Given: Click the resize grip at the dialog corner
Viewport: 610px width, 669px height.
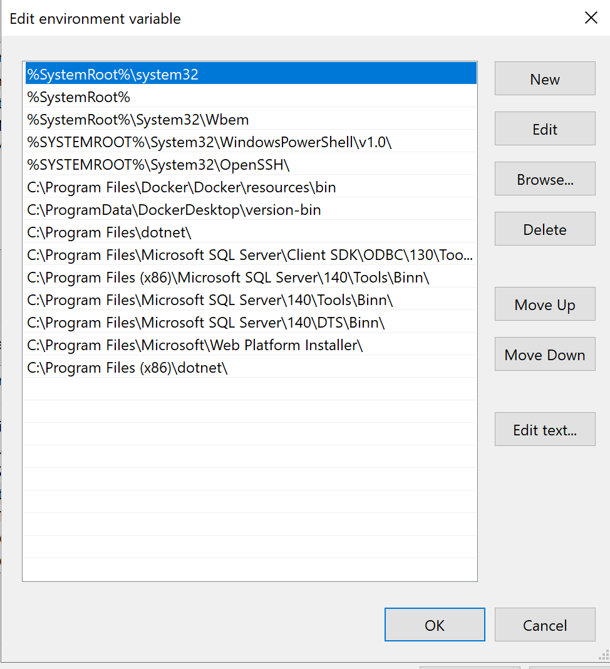Looking at the screenshot, I should [x=604, y=655].
